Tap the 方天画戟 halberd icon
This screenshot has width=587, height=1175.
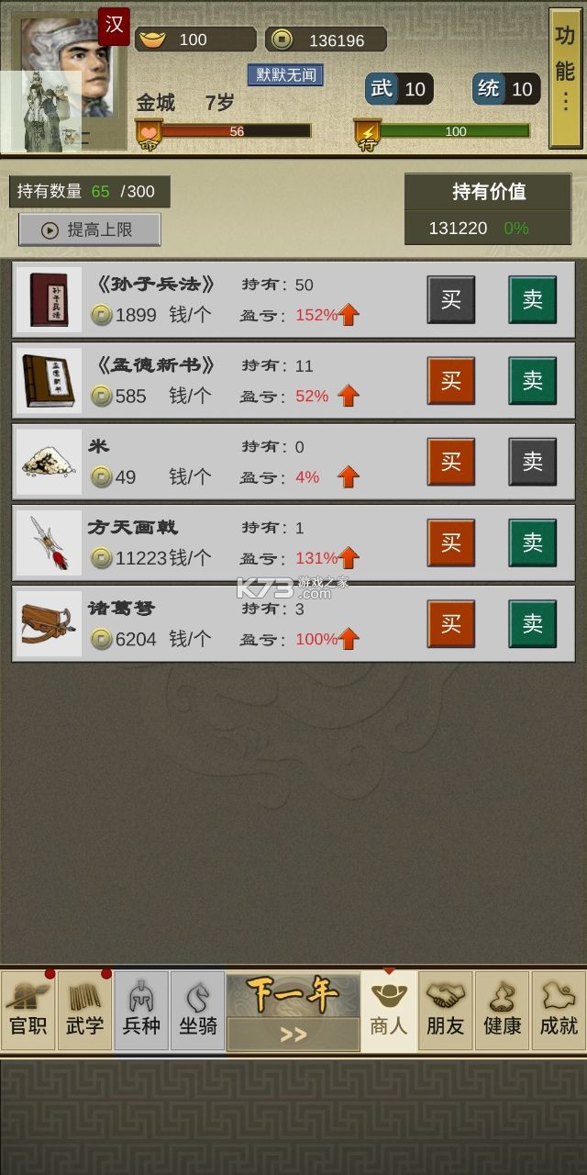click(x=49, y=543)
